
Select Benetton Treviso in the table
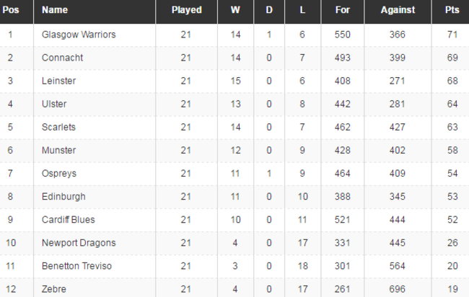click(79, 265)
